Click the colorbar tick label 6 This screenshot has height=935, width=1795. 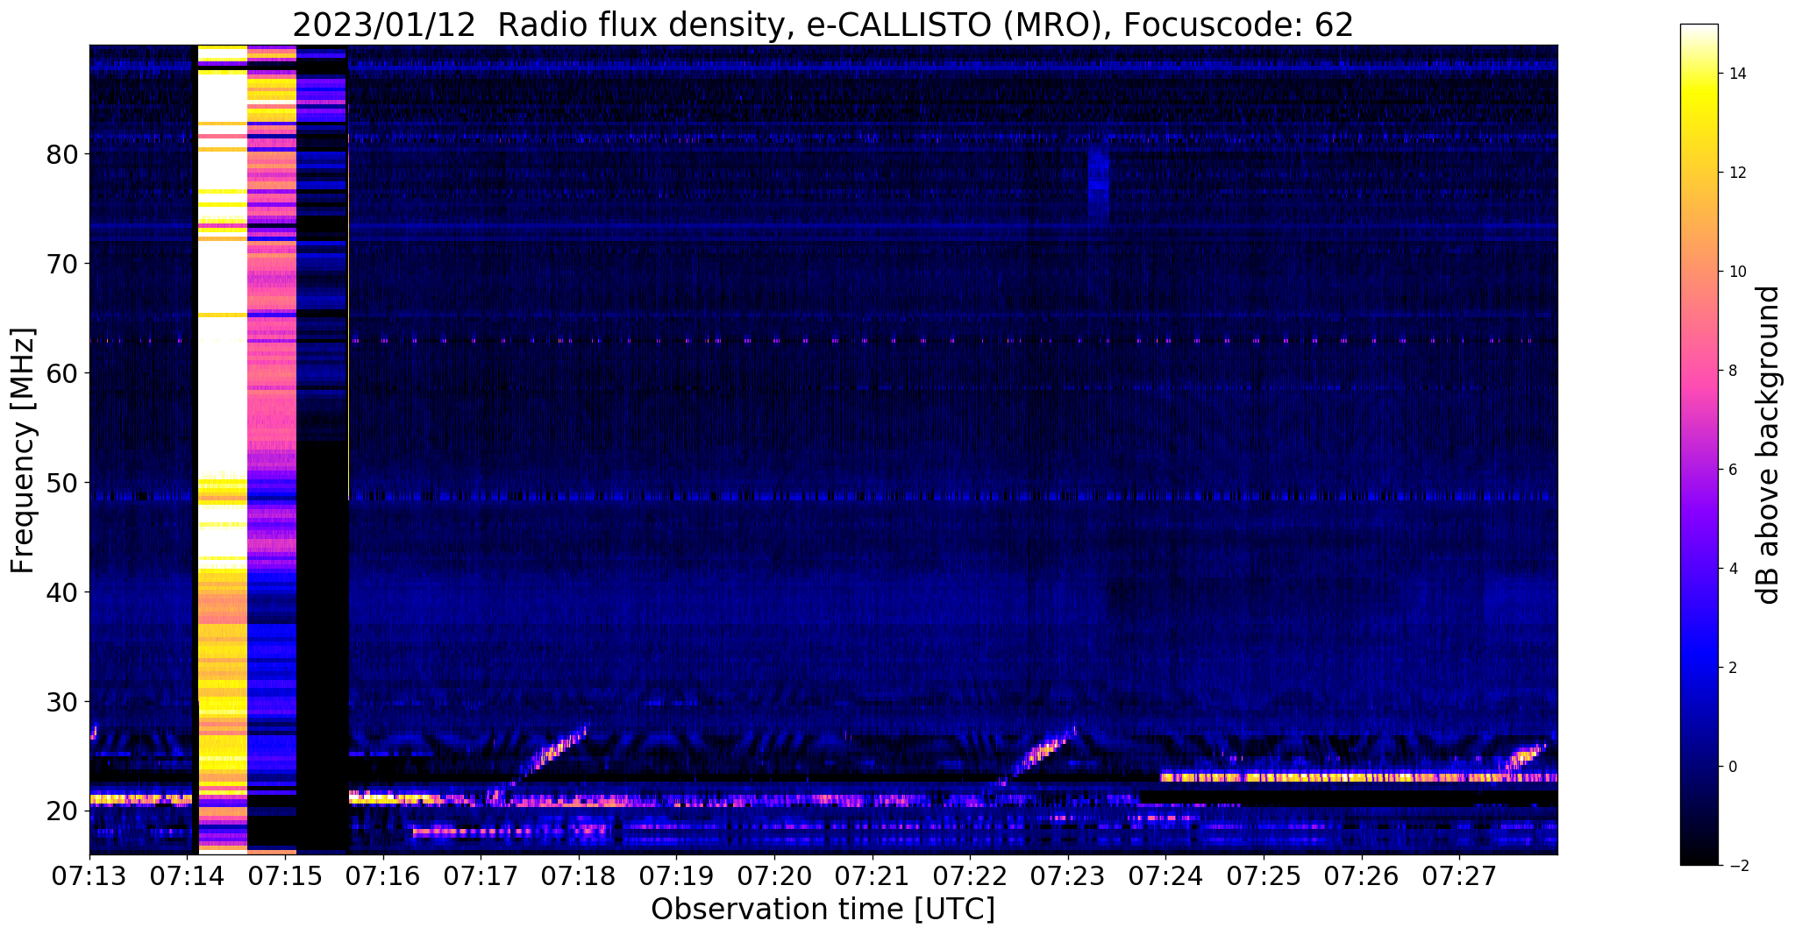(x=1732, y=470)
